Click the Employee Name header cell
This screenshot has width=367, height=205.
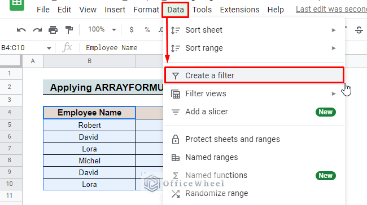(89, 113)
